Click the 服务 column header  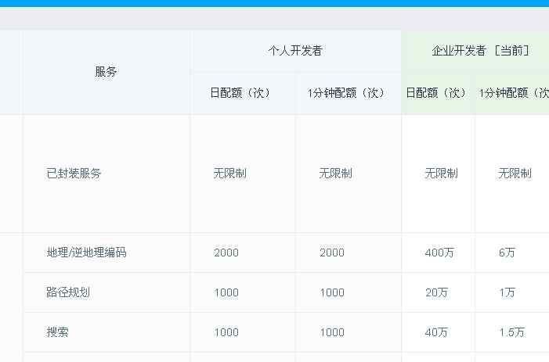tap(106, 72)
